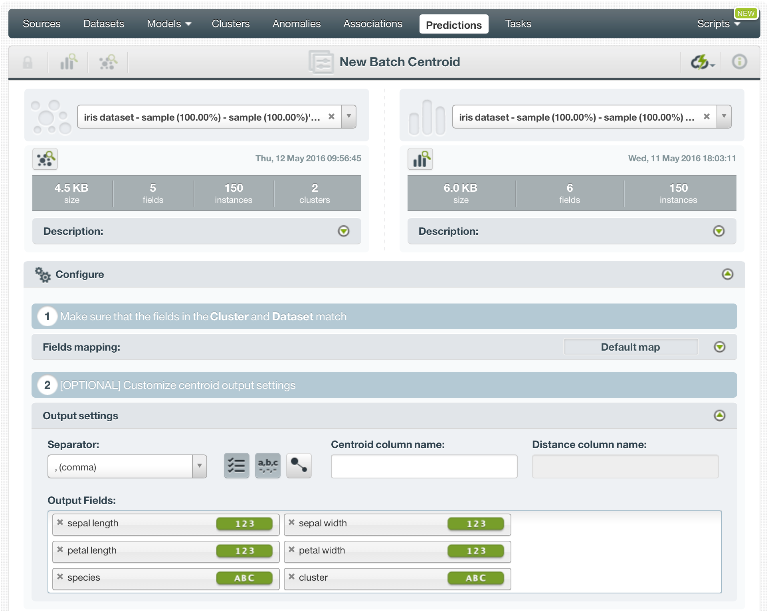Switch to the Anomalies tab
The image size is (770, 611).
point(297,24)
